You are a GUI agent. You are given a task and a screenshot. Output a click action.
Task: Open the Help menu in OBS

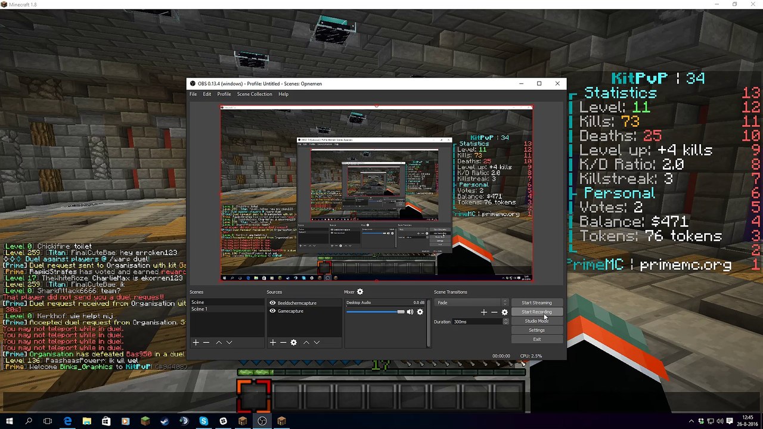(x=283, y=94)
